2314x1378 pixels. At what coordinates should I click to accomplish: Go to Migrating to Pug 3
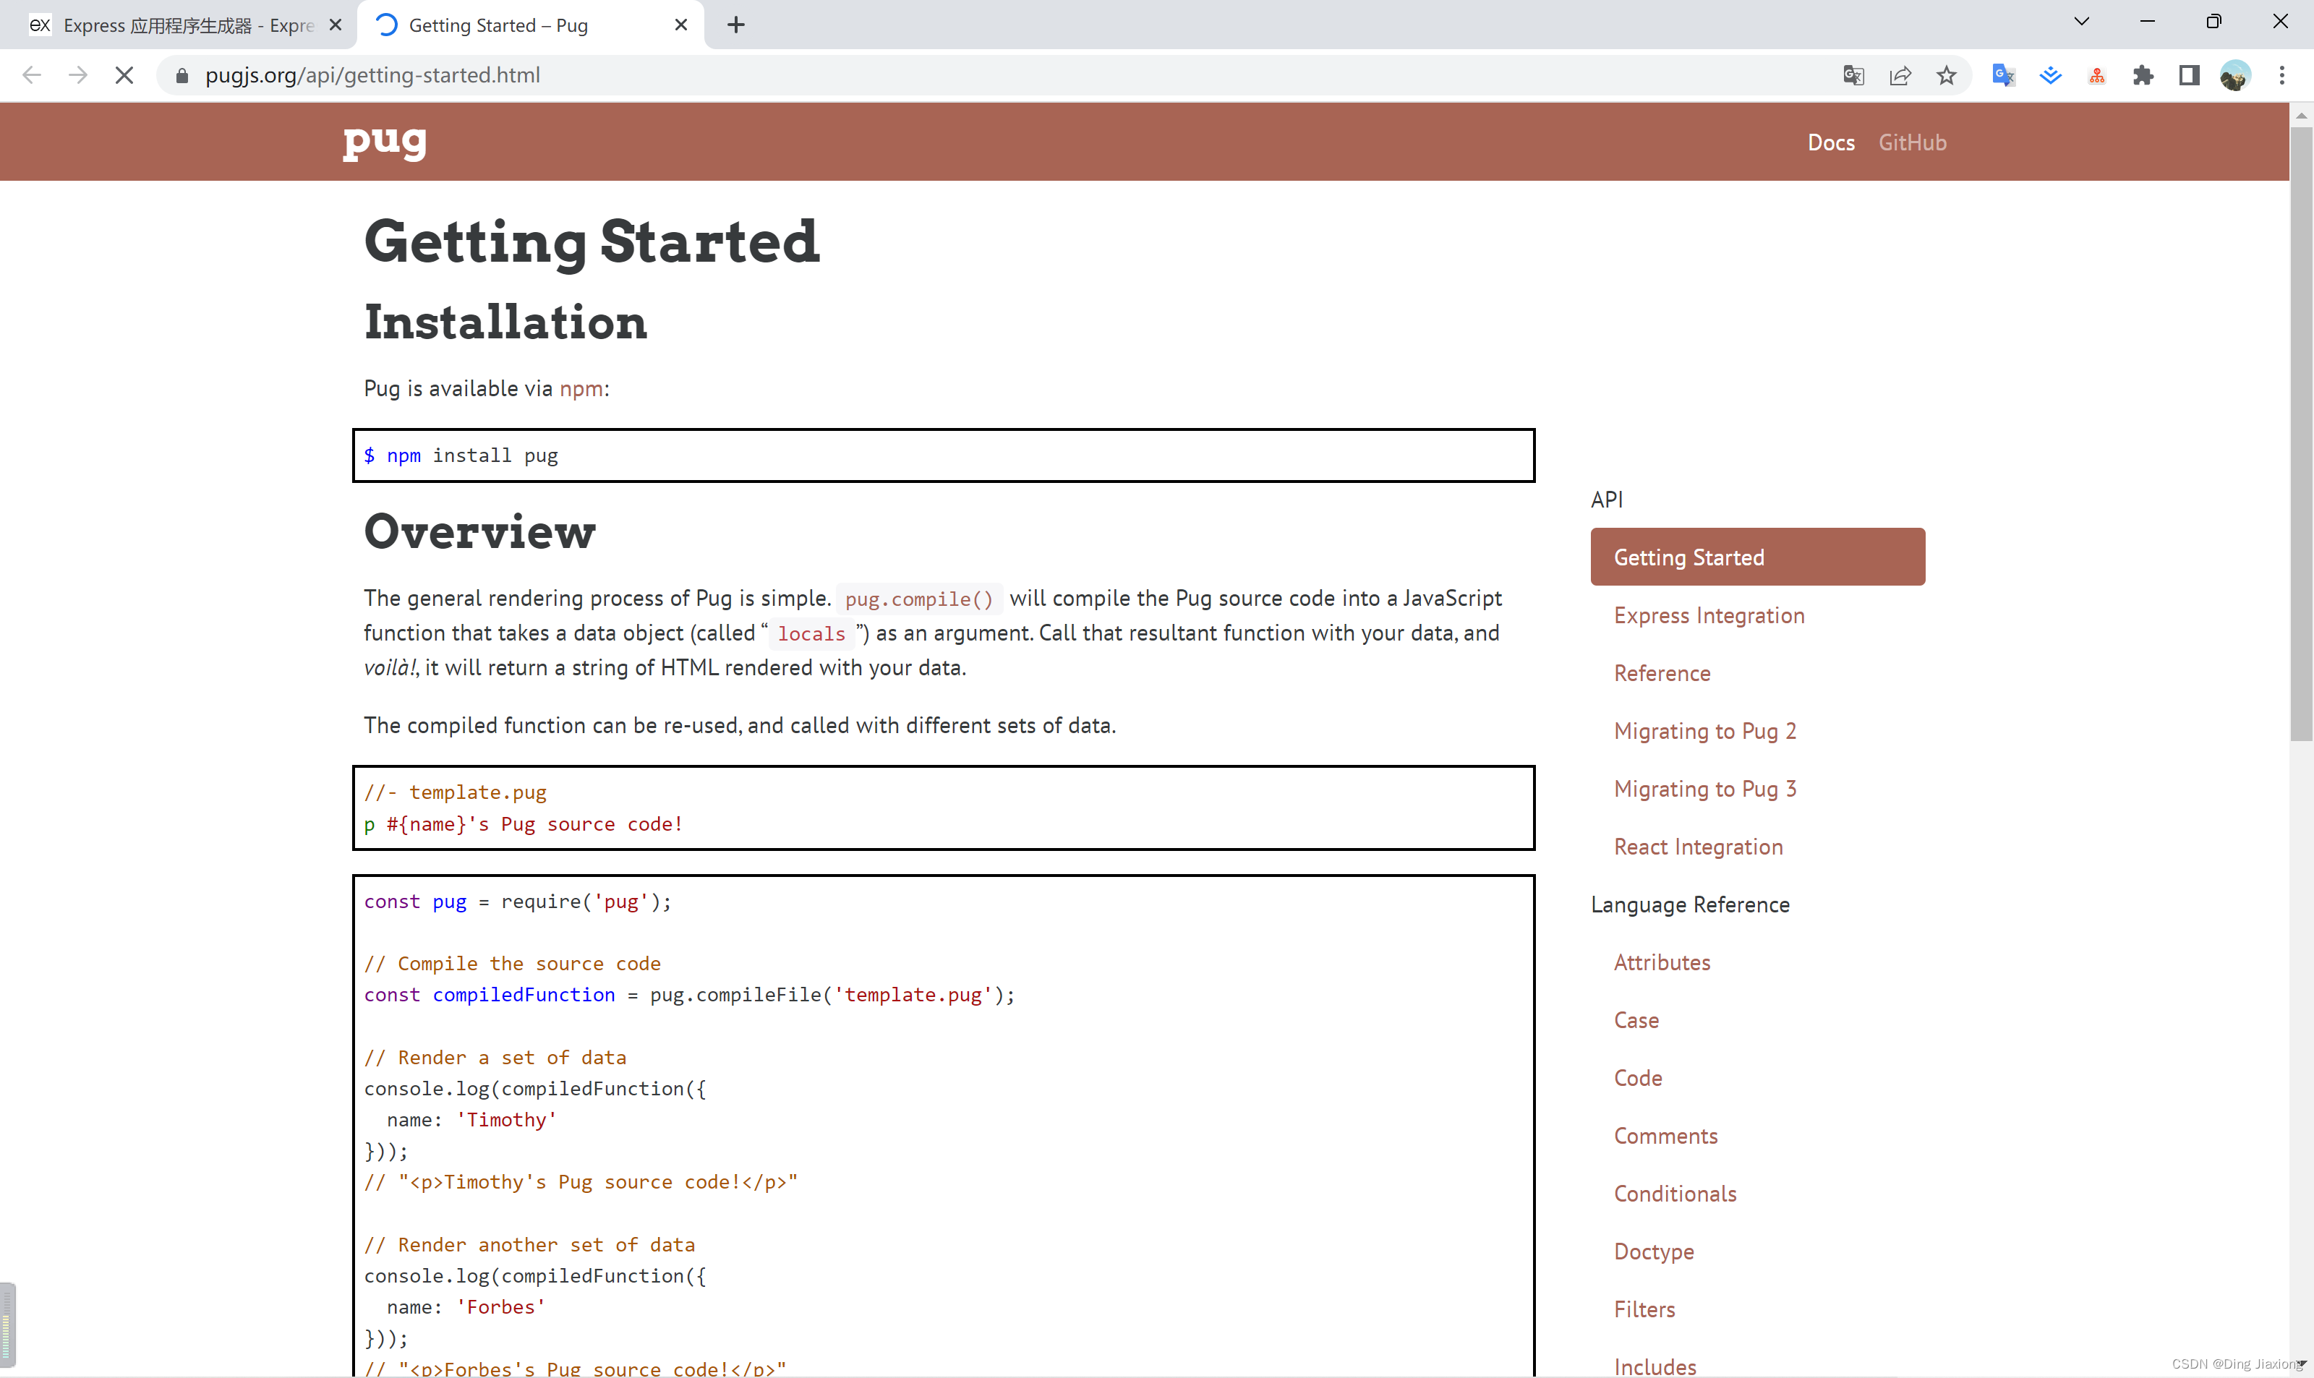(1705, 788)
